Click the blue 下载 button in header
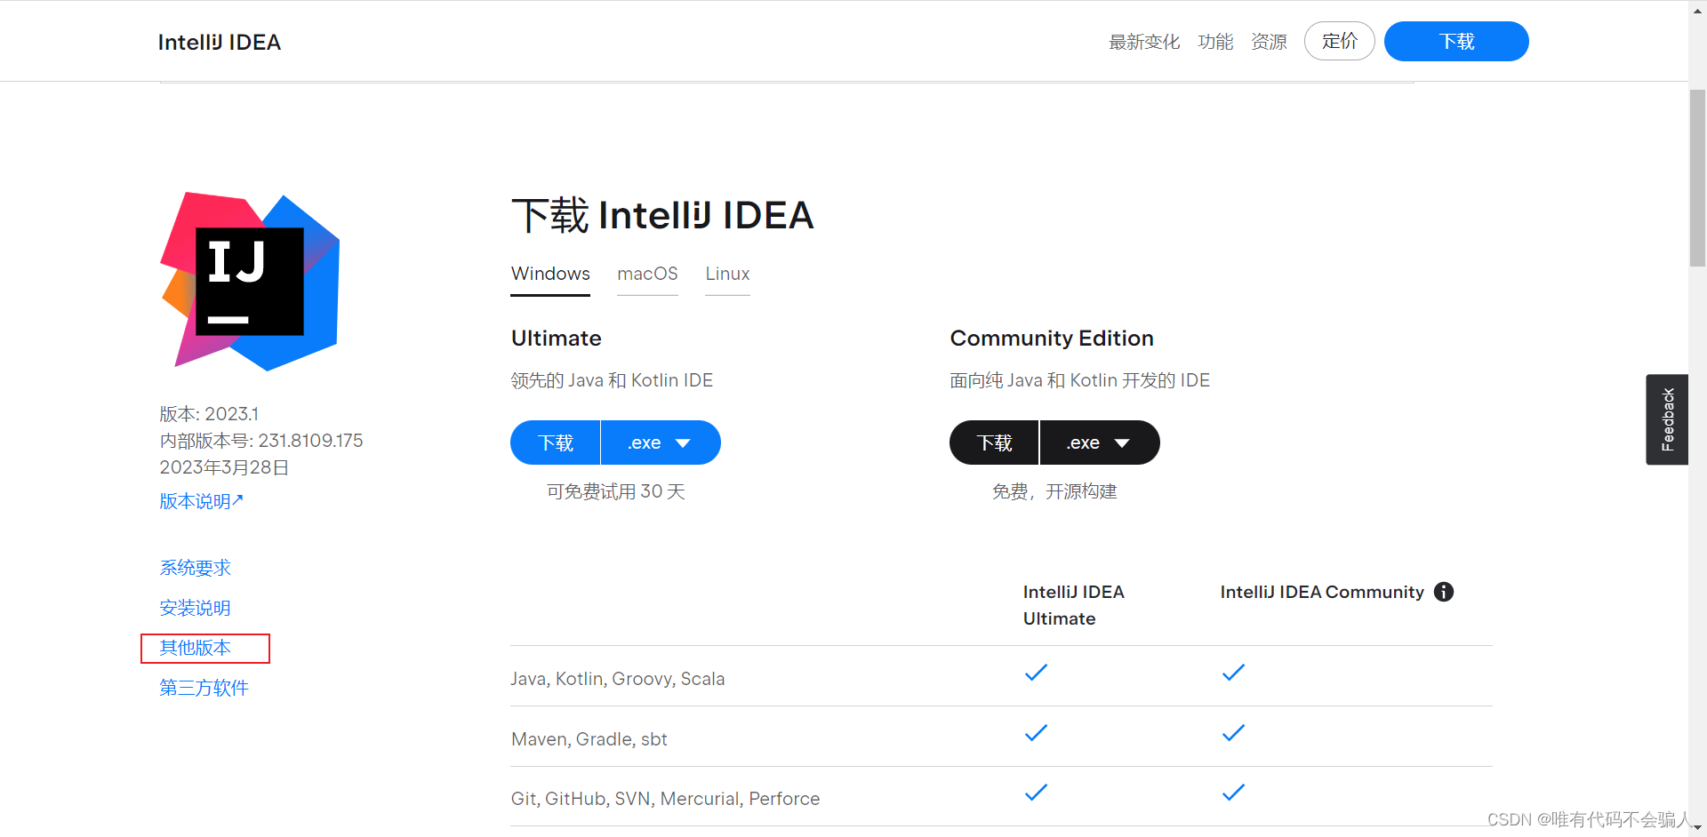Screen dimensions: 1707x837 (1456, 41)
